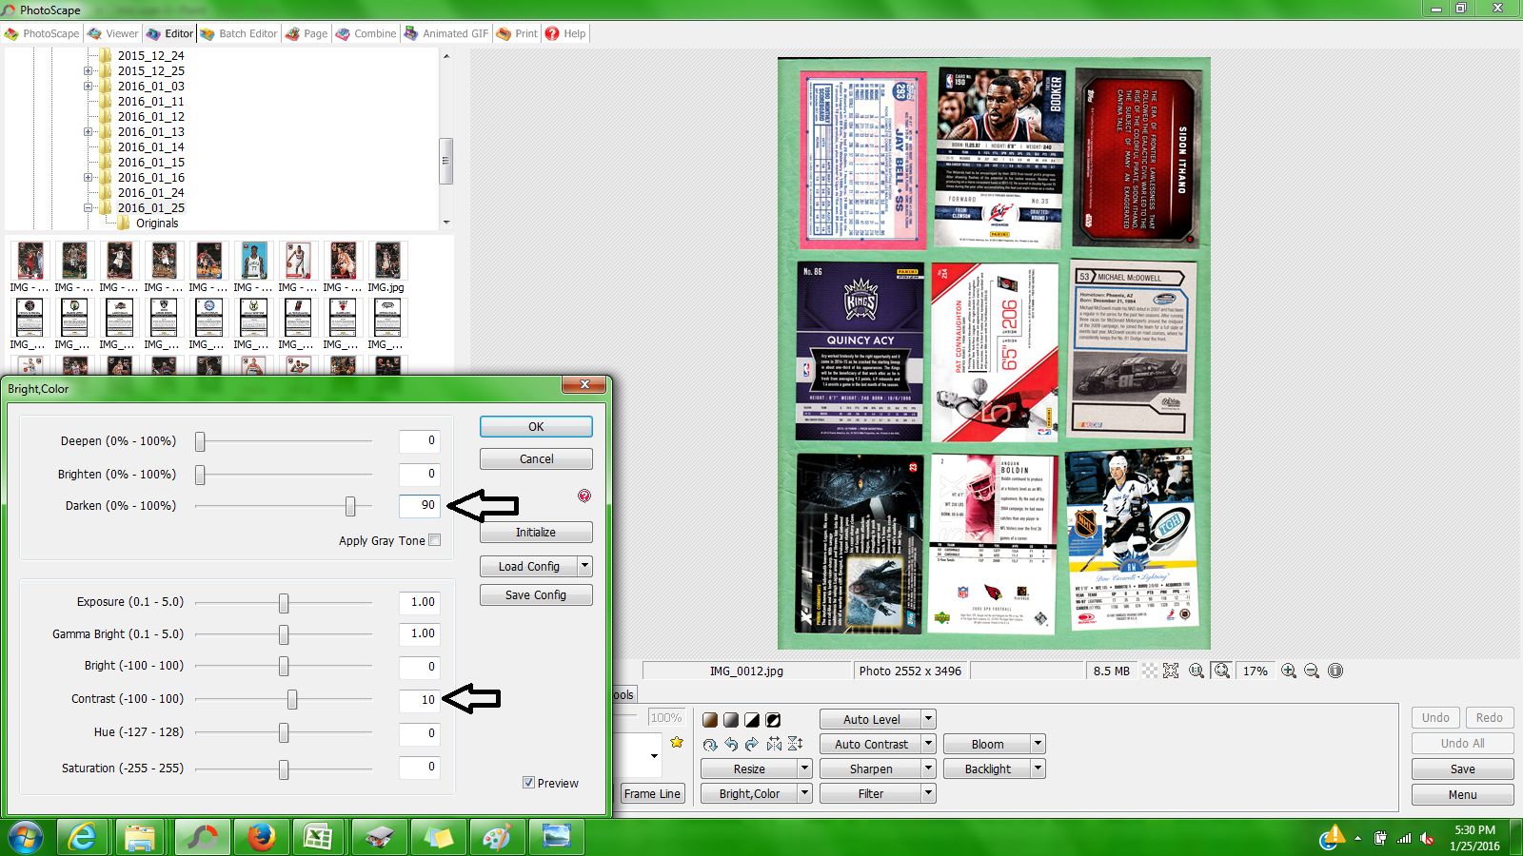Click the Save button in the editor
The width and height of the screenshot is (1523, 856).
coord(1463,769)
